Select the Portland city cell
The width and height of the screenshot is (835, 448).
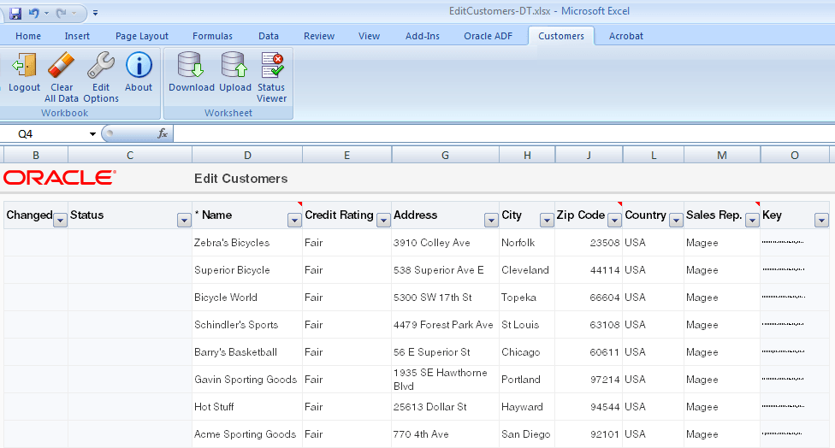coord(527,380)
